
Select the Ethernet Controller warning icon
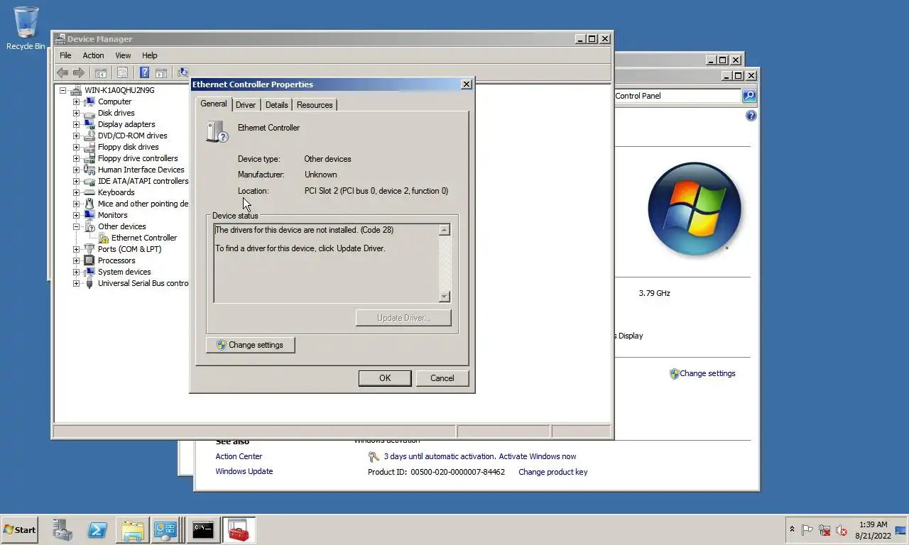pos(104,238)
